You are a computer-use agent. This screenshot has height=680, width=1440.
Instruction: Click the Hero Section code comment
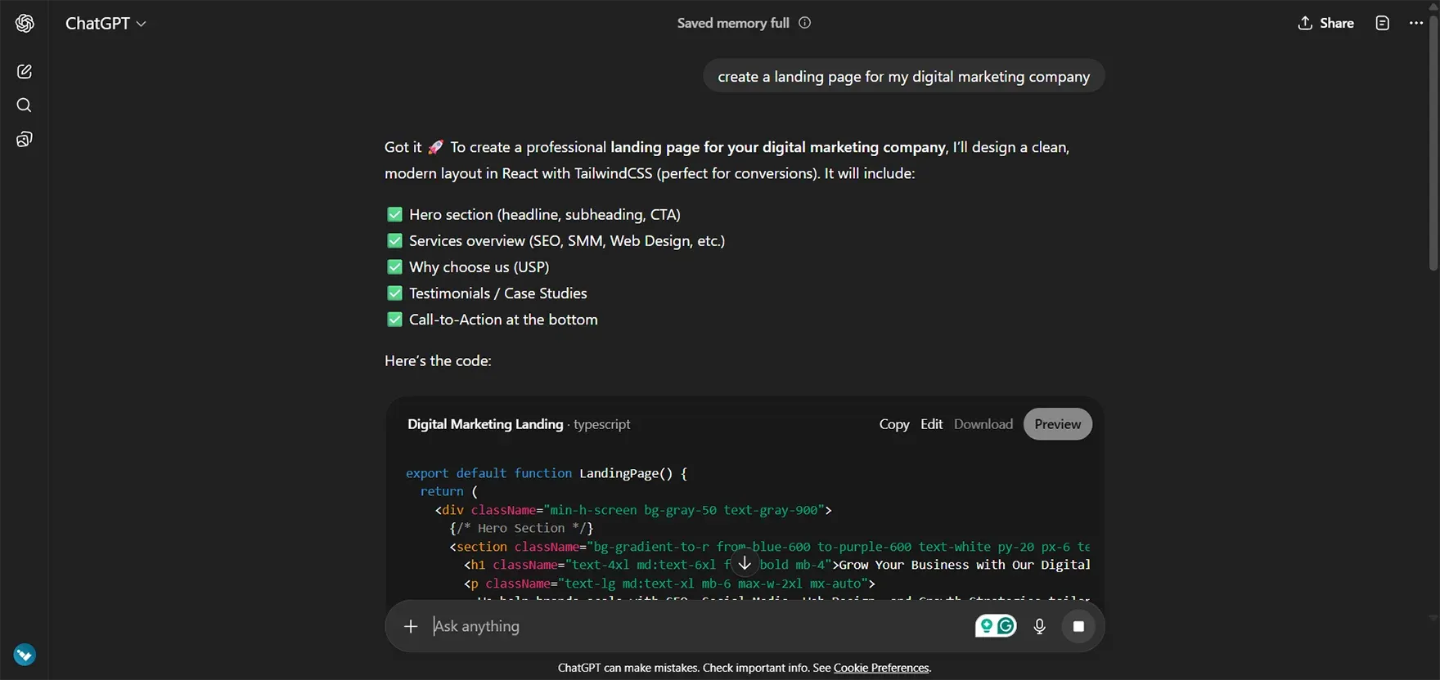[521, 528]
